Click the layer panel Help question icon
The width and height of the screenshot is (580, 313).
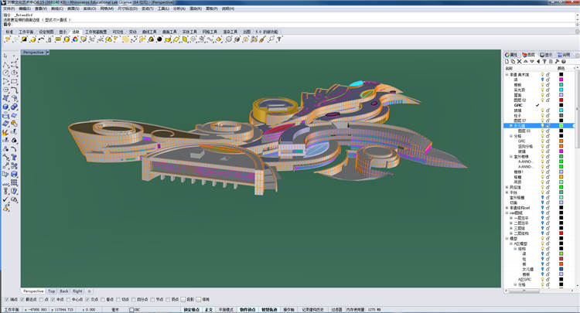563,61
